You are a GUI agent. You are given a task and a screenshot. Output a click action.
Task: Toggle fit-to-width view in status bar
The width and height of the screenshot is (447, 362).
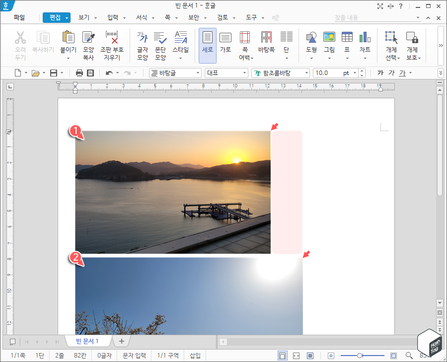click(x=296, y=356)
